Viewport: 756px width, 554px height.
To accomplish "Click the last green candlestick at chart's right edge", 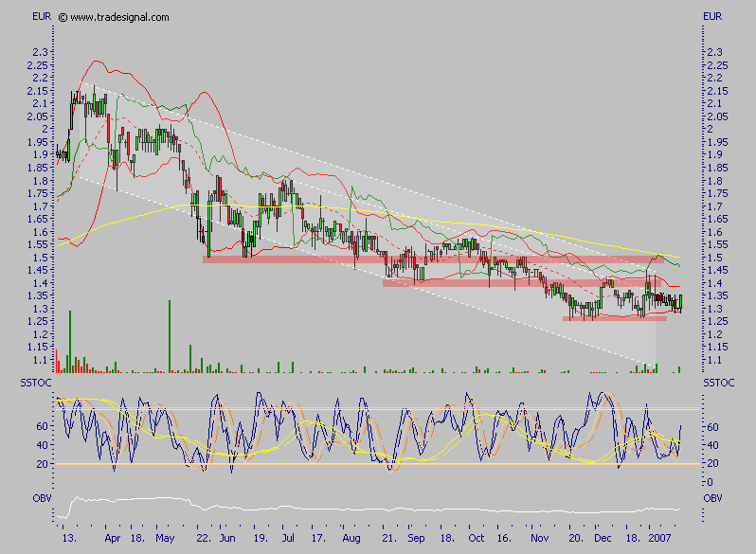I will point(680,301).
